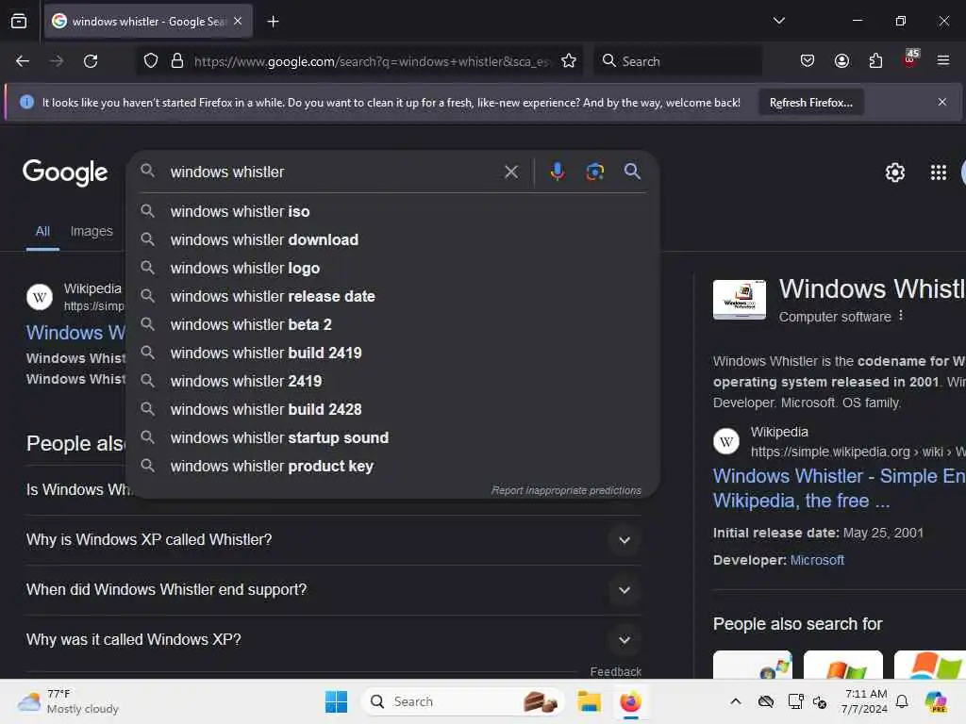966x724 pixels.
Task: Select the All results tab
Action: pos(42,232)
